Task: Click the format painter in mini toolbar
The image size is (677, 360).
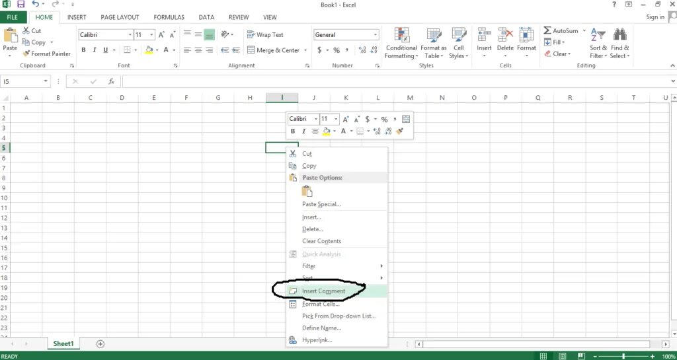Action: point(399,131)
